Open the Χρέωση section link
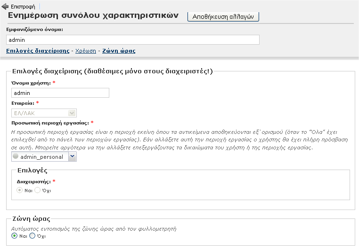 [x=86, y=50]
